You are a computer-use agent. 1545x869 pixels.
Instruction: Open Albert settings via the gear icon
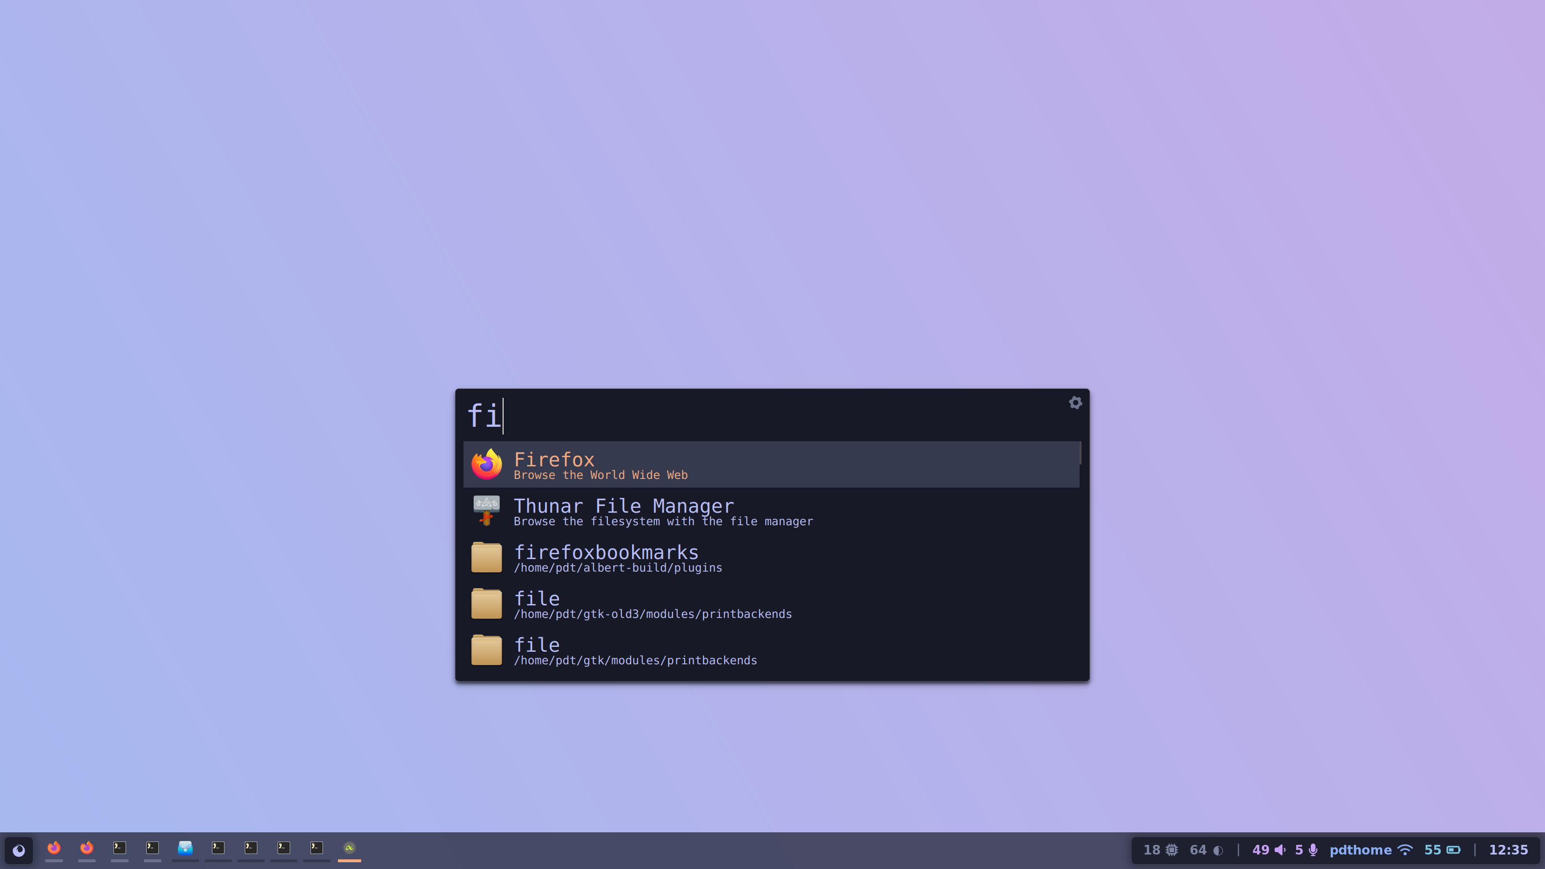(x=1075, y=403)
